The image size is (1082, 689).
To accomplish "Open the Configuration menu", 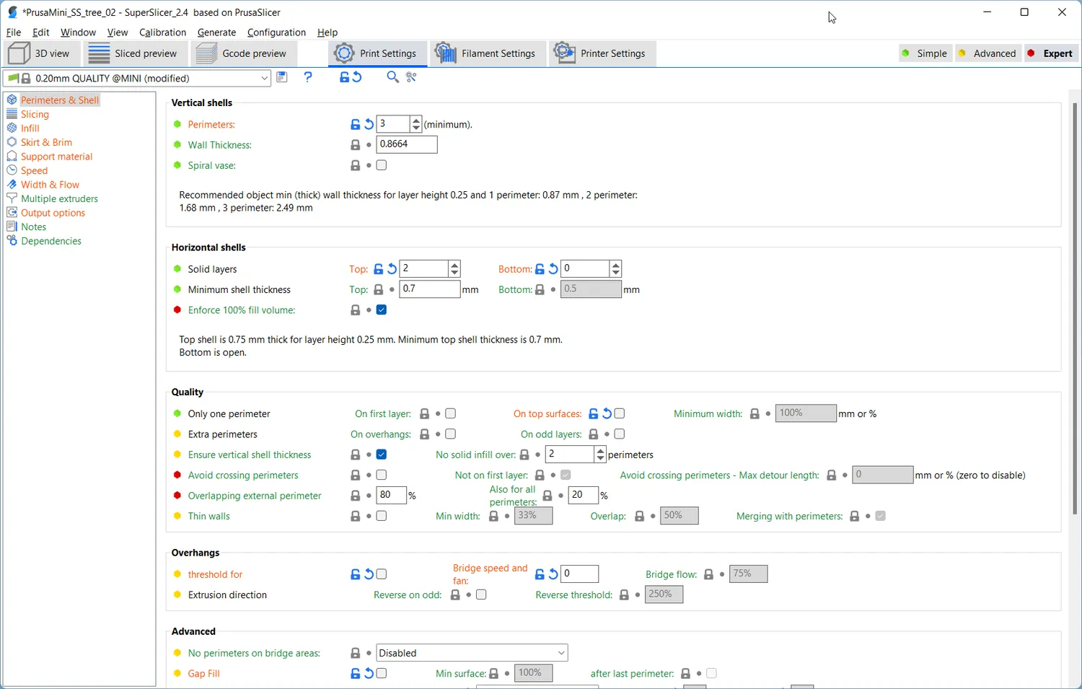I will (x=276, y=32).
